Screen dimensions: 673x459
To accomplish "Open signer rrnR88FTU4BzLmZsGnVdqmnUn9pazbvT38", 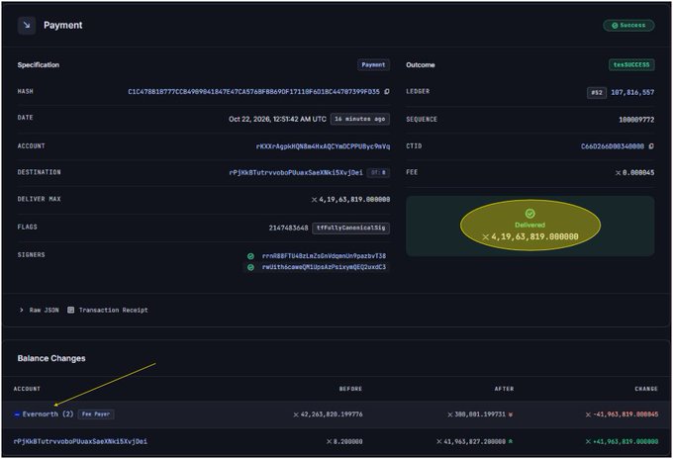I will point(324,256).
